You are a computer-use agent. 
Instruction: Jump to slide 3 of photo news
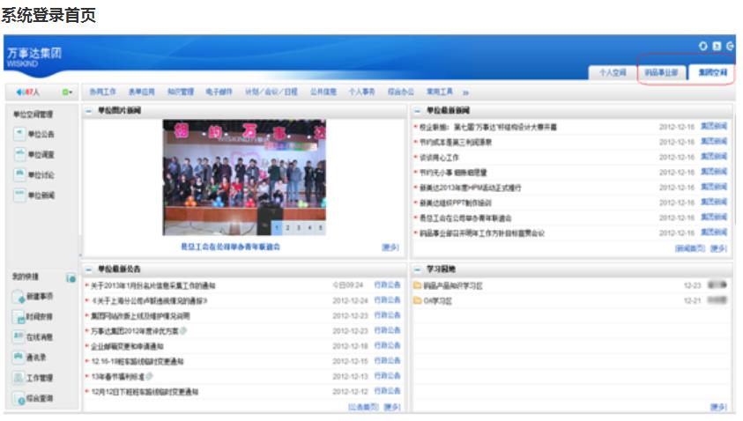click(x=300, y=227)
